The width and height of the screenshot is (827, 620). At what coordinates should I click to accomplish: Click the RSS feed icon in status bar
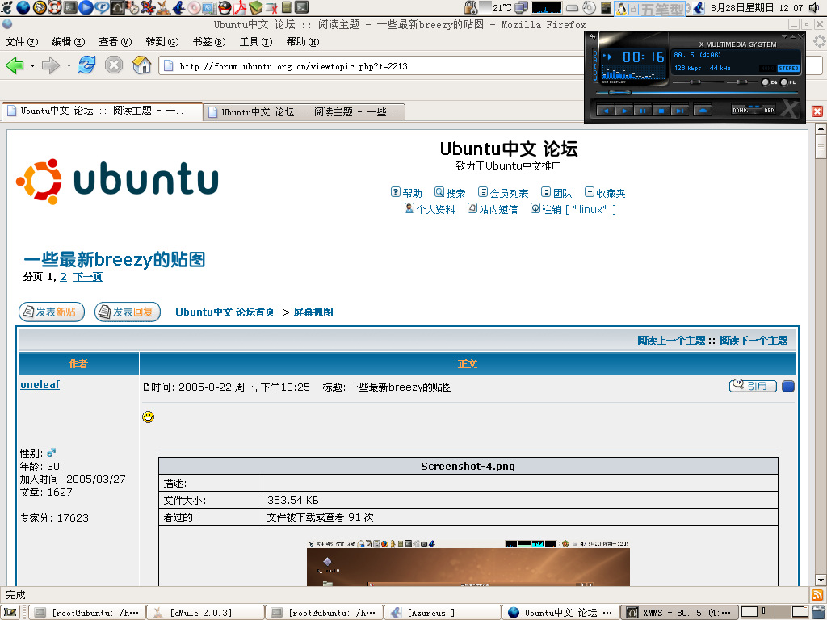(817, 595)
